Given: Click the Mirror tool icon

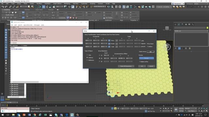Looking at the screenshot, I should click(x=109, y=6).
